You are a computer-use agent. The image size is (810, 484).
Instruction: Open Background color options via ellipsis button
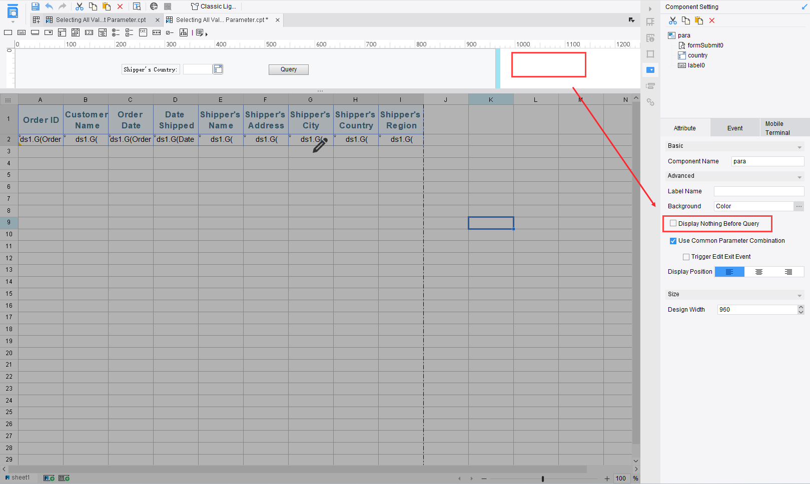[798, 206]
